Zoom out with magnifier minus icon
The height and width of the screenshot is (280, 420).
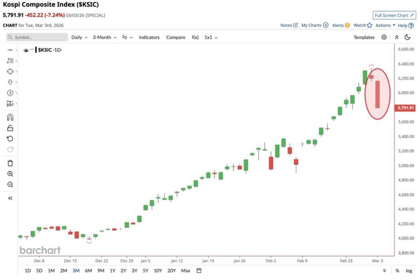click(x=10, y=185)
